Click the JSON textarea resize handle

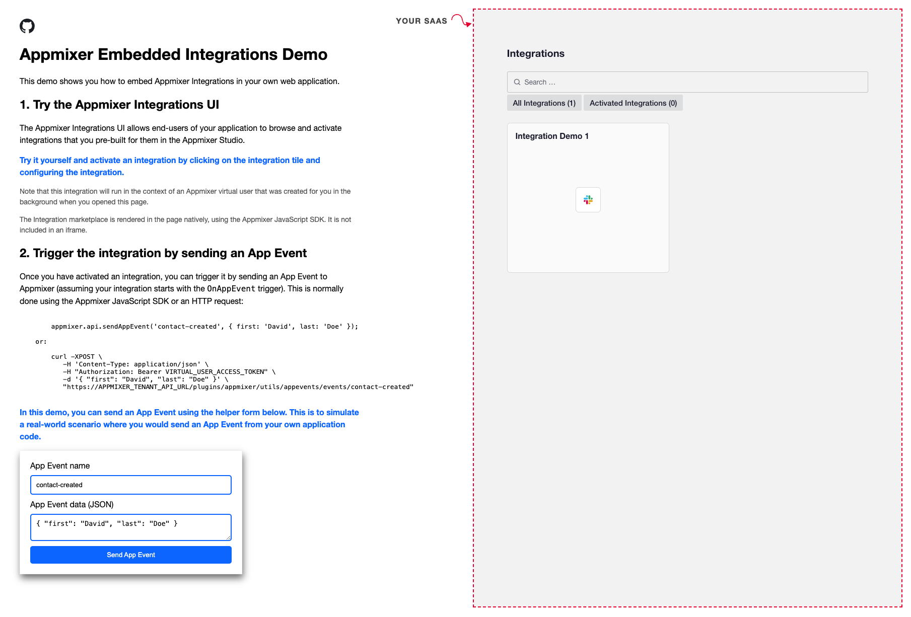pos(228,537)
